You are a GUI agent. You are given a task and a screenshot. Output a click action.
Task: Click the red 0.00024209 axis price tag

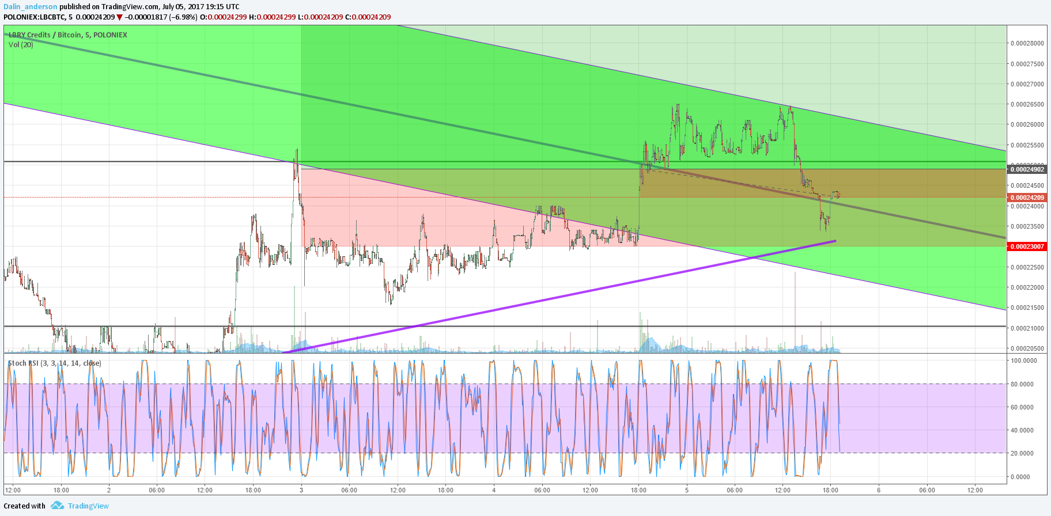1027,198
